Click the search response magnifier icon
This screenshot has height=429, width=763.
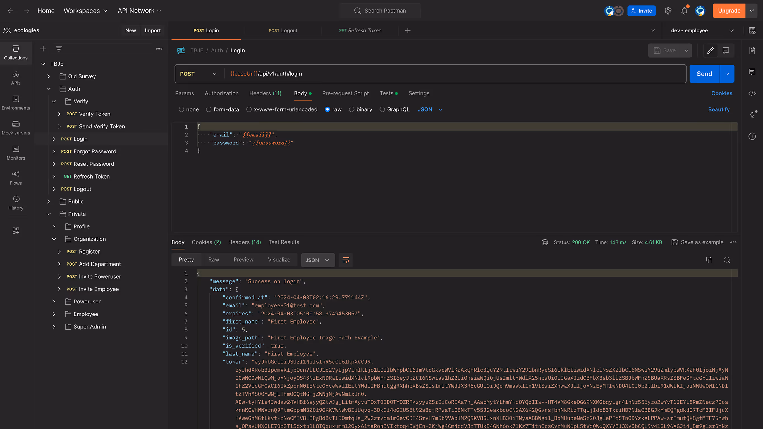[727, 260]
